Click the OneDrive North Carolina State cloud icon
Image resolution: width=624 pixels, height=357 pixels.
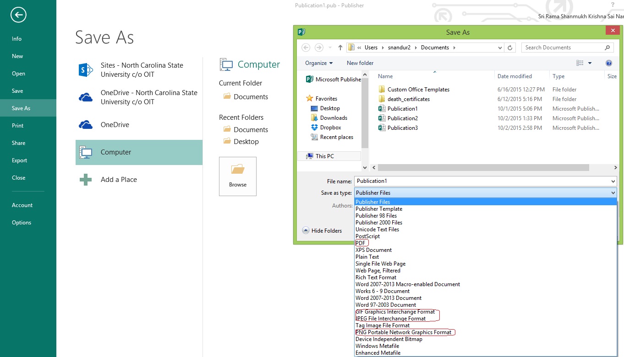click(86, 97)
